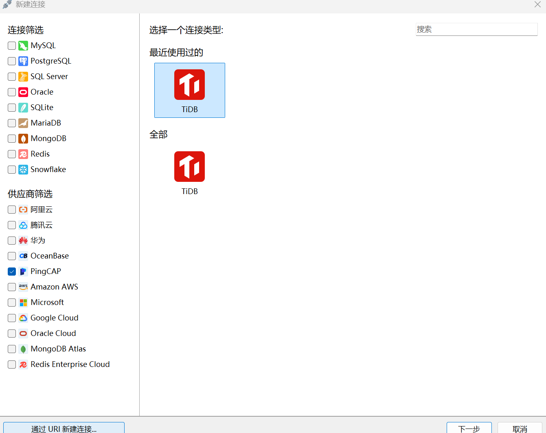Click the PostgreSQL elephant icon

tap(23, 61)
